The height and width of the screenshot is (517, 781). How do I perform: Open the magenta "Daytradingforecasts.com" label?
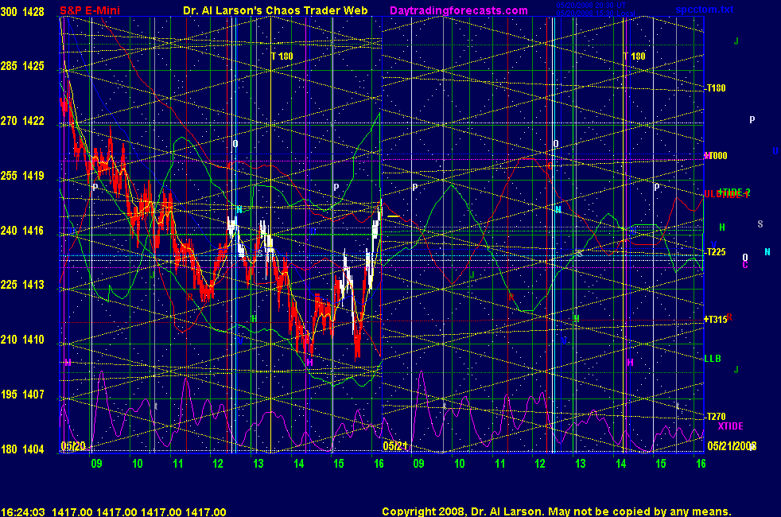pos(459,10)
